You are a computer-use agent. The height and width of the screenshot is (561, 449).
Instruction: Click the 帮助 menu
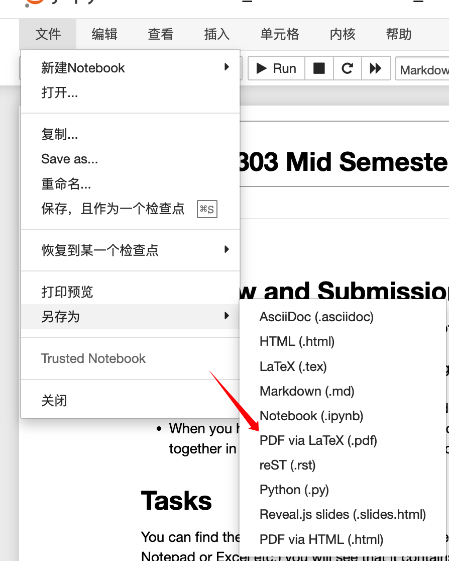coord(399,34)
